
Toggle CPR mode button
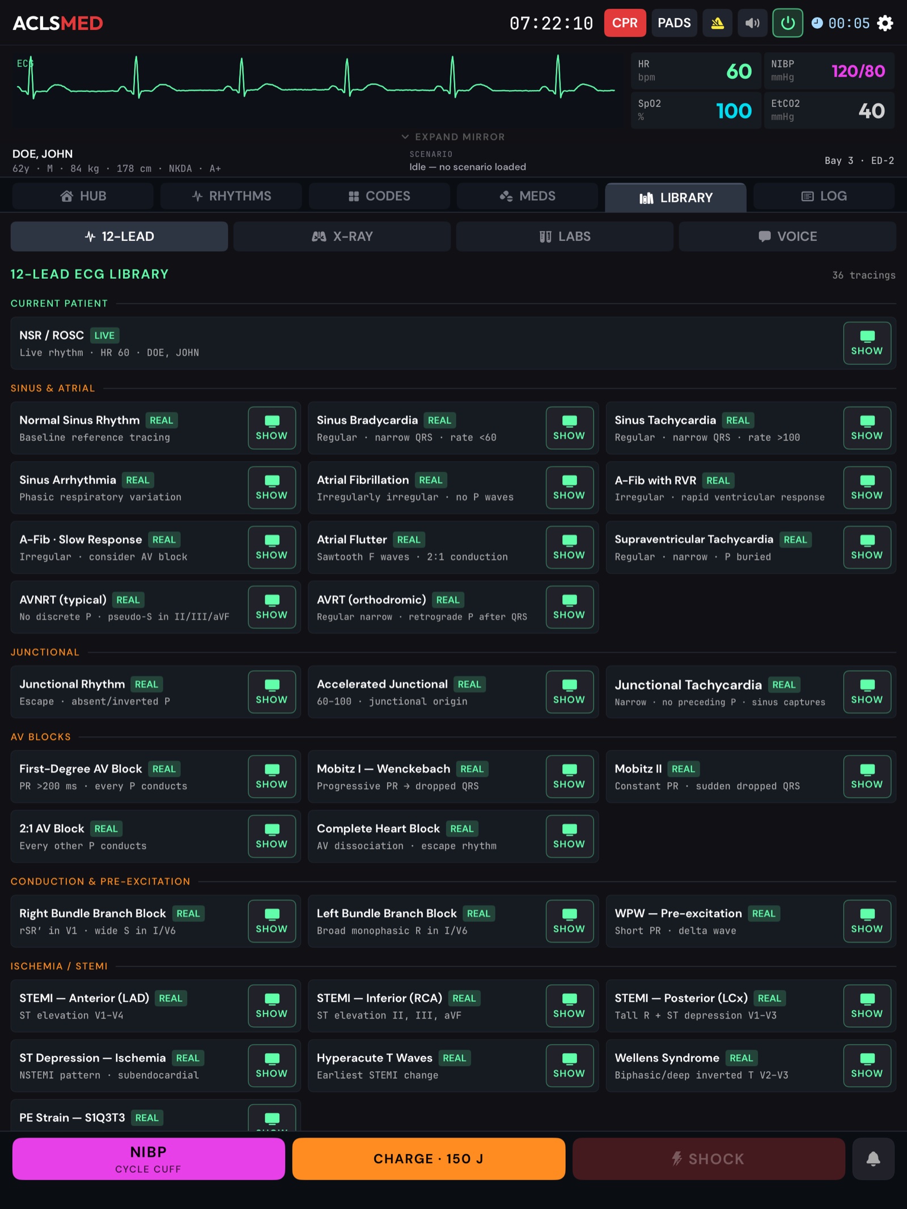(x=625, y=23)
